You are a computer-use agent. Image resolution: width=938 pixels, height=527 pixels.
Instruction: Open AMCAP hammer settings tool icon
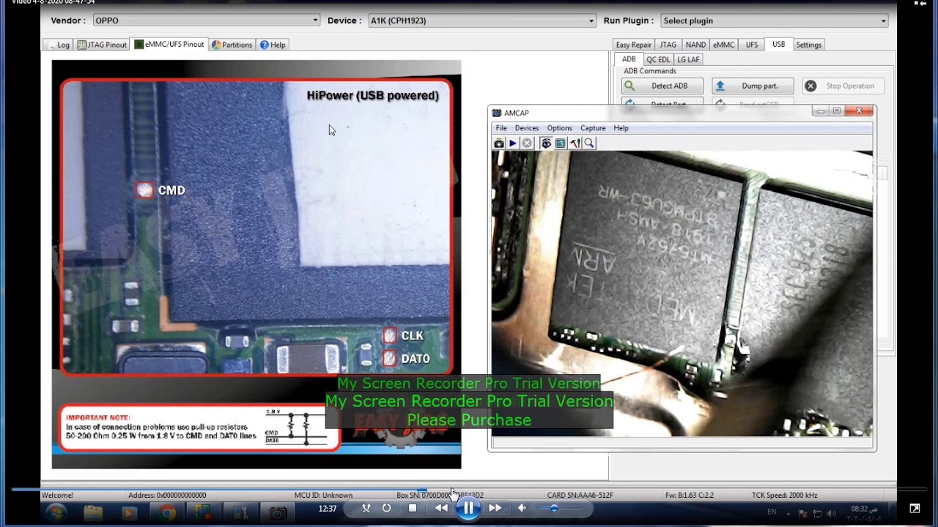575,143
